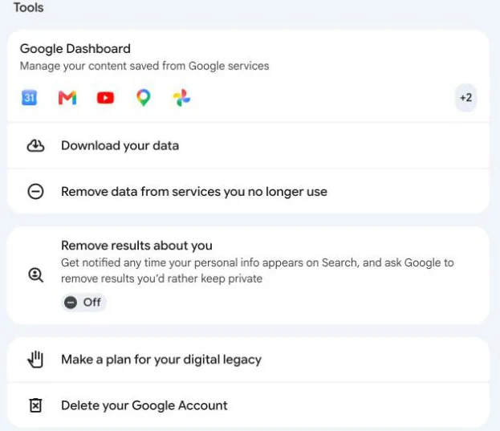Click the trash bin delete account icon
Screen dimensions: 500x431
pos(35,405)
